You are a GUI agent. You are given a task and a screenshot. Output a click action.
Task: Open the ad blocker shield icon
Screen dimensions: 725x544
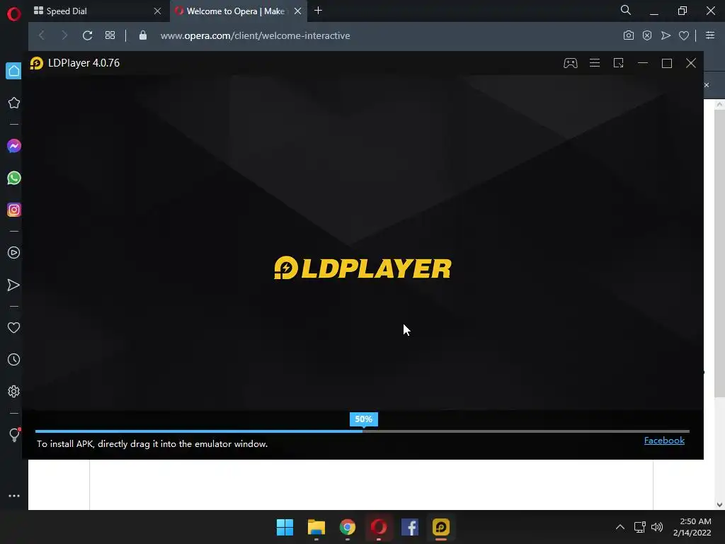click(x=647, y=35)
